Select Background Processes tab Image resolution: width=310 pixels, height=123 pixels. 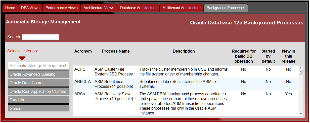click(x=226, y=8)
